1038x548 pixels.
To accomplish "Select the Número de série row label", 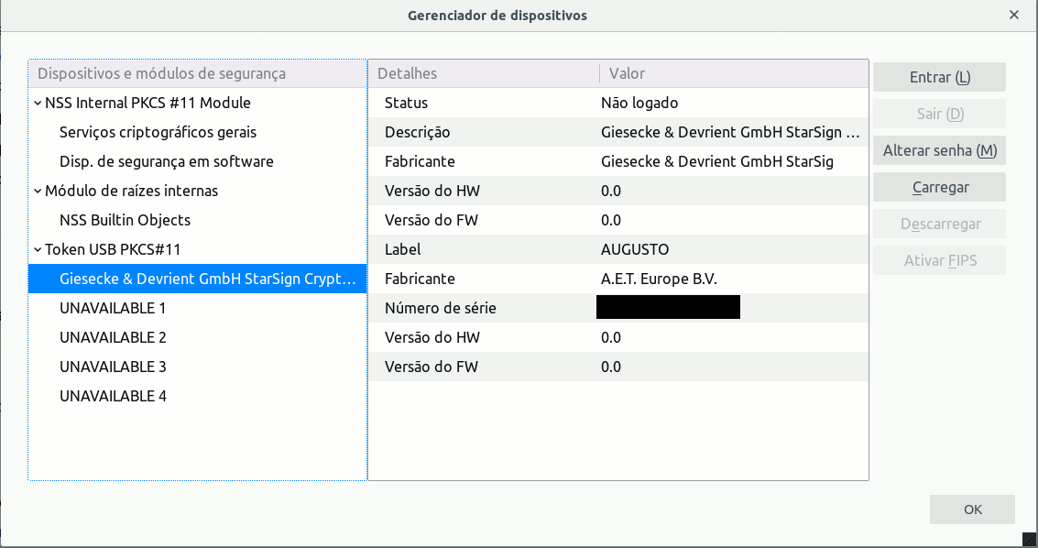I will point(441,309).
